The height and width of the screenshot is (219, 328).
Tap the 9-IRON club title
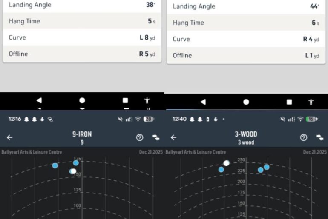82,134
